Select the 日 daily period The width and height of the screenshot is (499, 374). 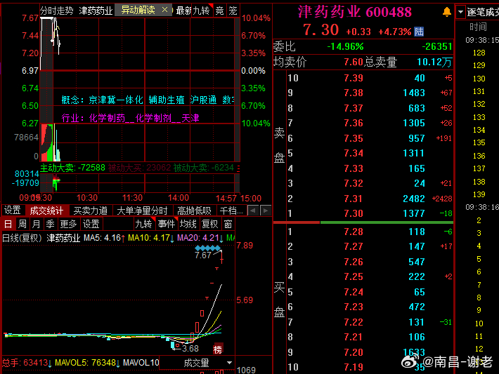coord(8,225)
